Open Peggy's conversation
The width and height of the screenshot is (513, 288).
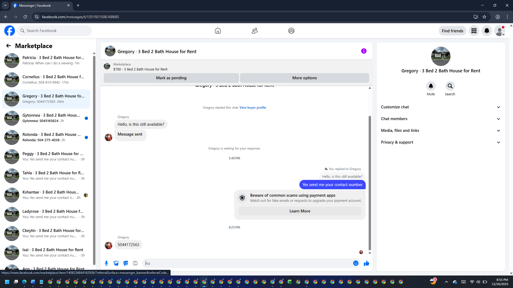coord(46,156)
